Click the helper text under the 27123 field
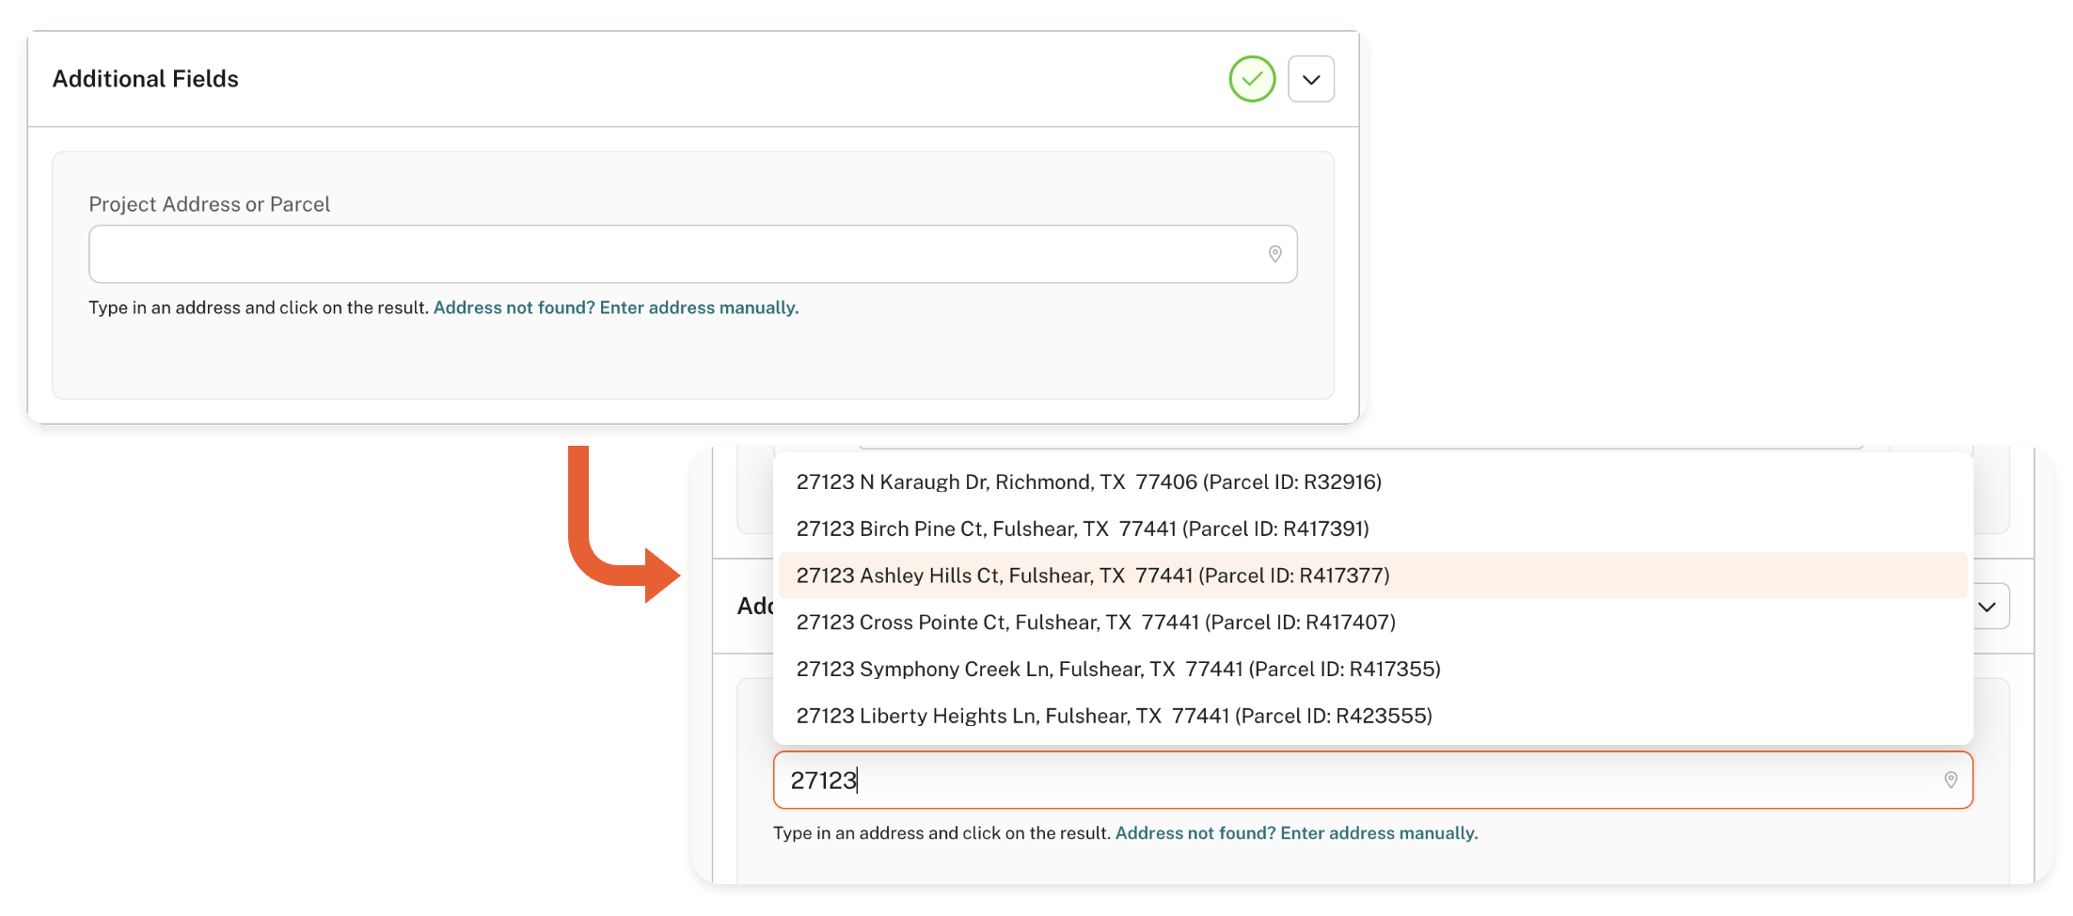The image size is (2073, 916). [942, 833]
